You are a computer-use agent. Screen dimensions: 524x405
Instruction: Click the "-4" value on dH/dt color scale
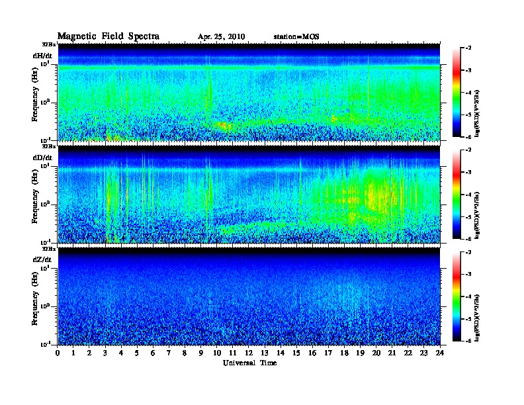[x=468, y=93]
